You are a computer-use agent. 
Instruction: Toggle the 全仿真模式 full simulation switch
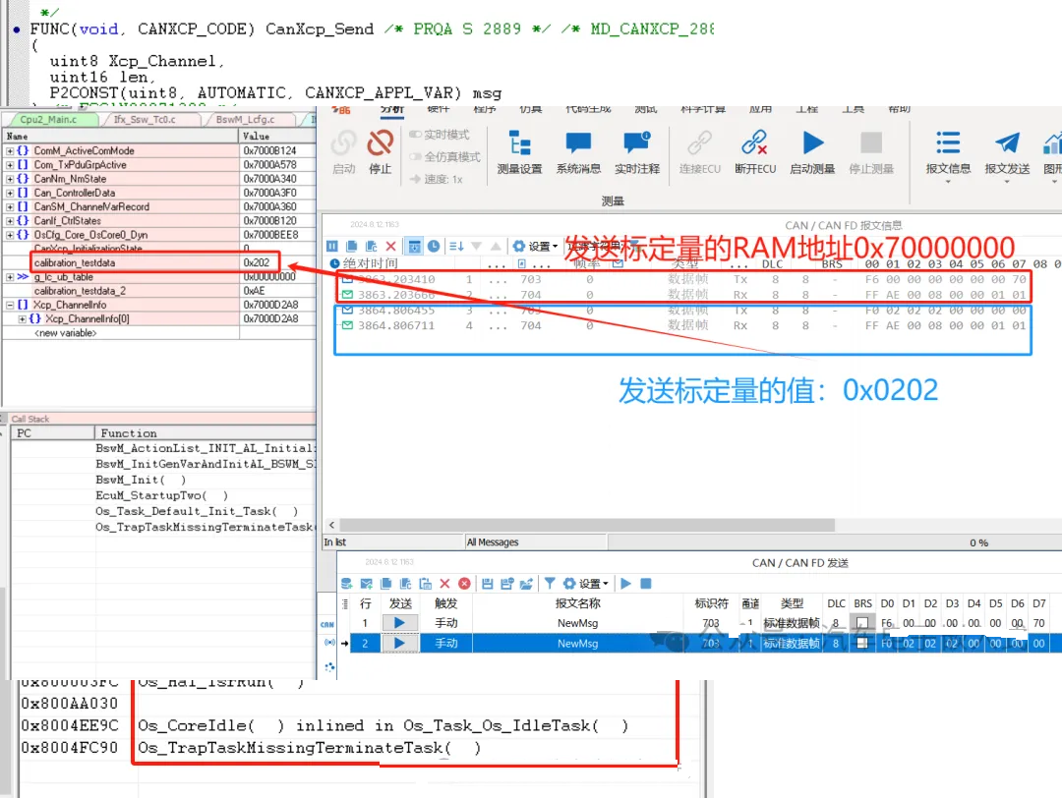click(x=415, y=157)
